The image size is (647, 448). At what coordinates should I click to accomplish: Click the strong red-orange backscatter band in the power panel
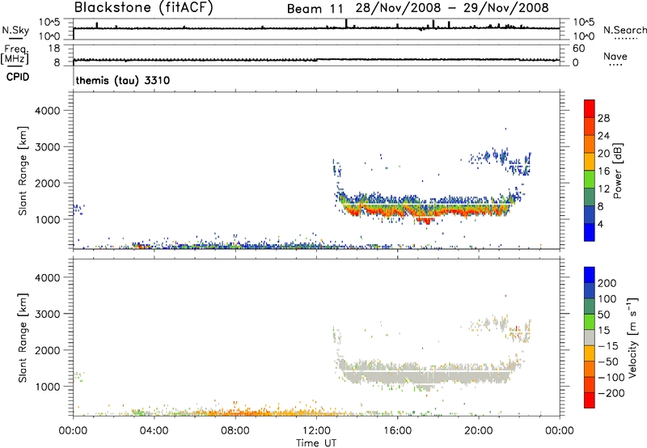425,212
